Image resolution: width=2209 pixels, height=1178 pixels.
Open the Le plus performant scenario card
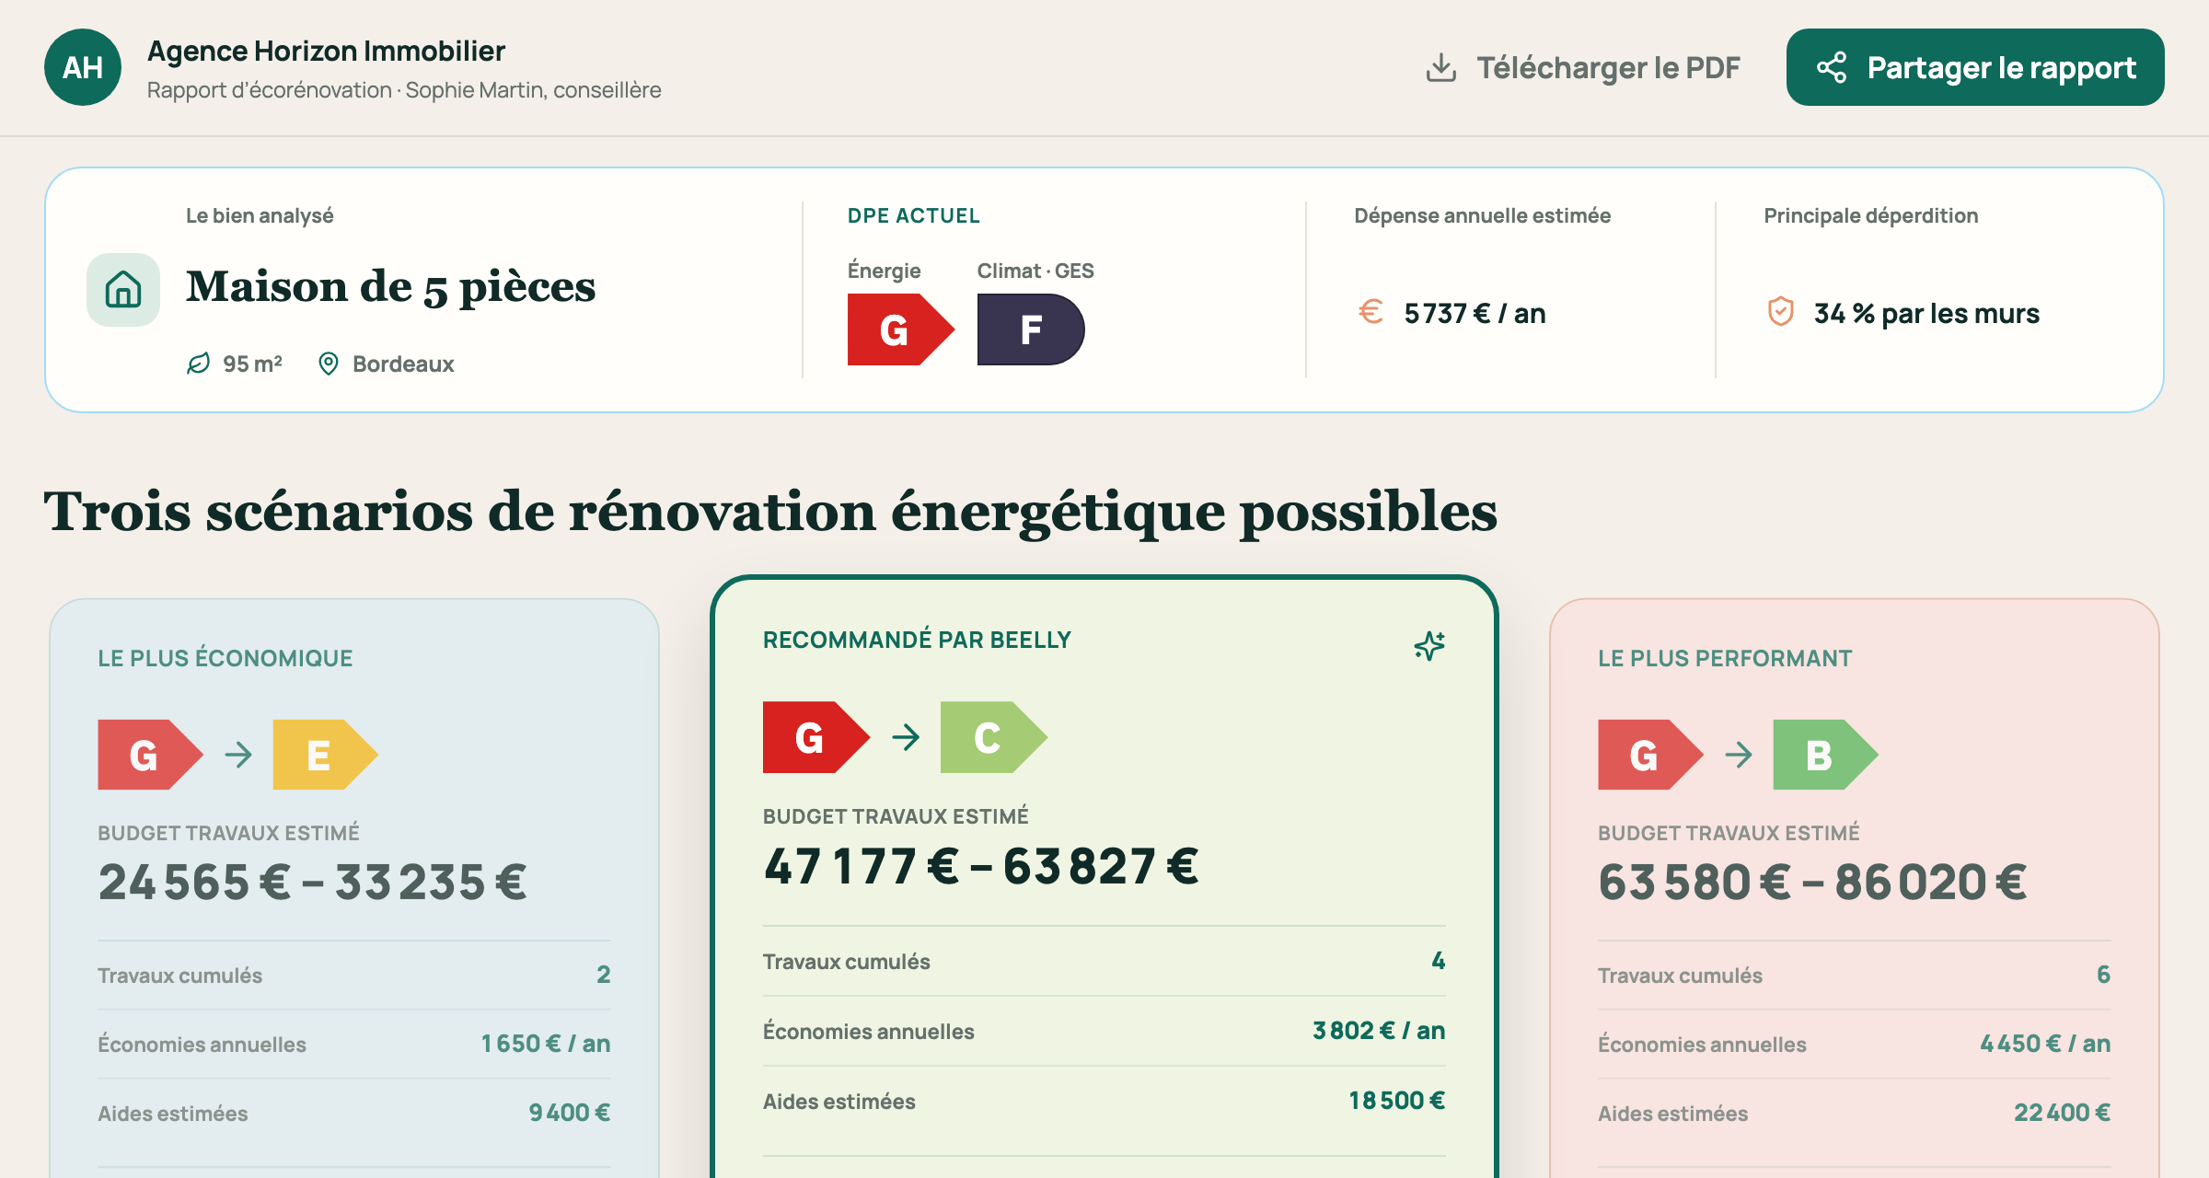[x=1855, y=888]
